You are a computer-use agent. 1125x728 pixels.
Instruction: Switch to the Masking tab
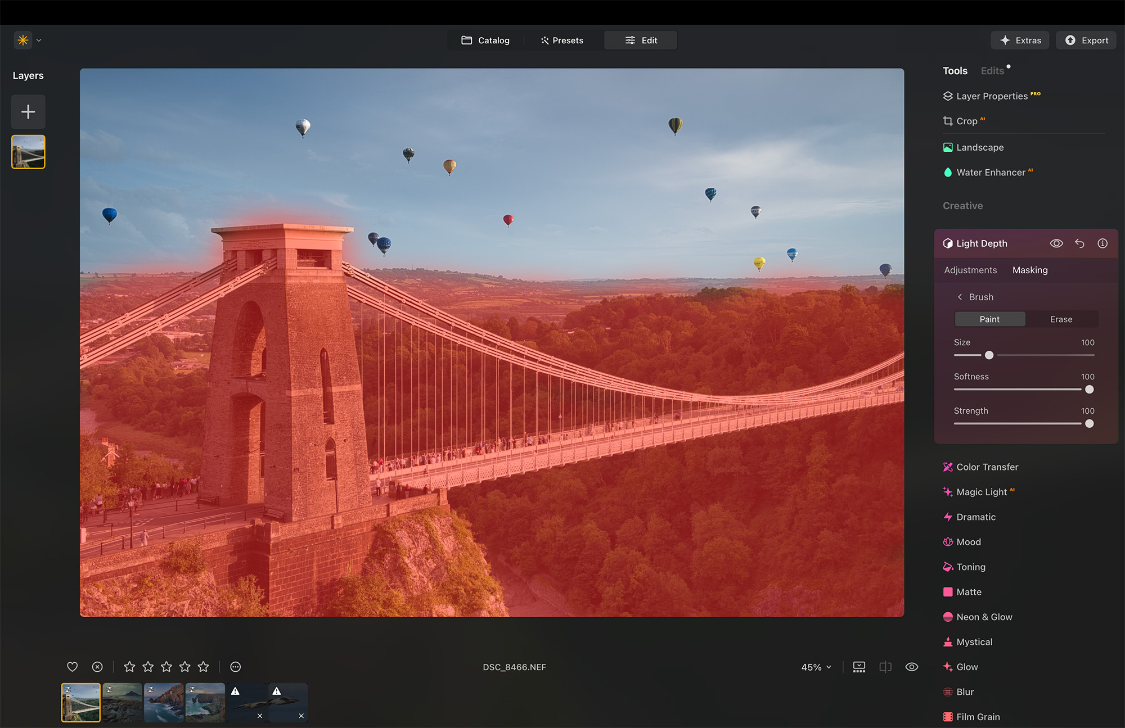(x=1030, y=270)
